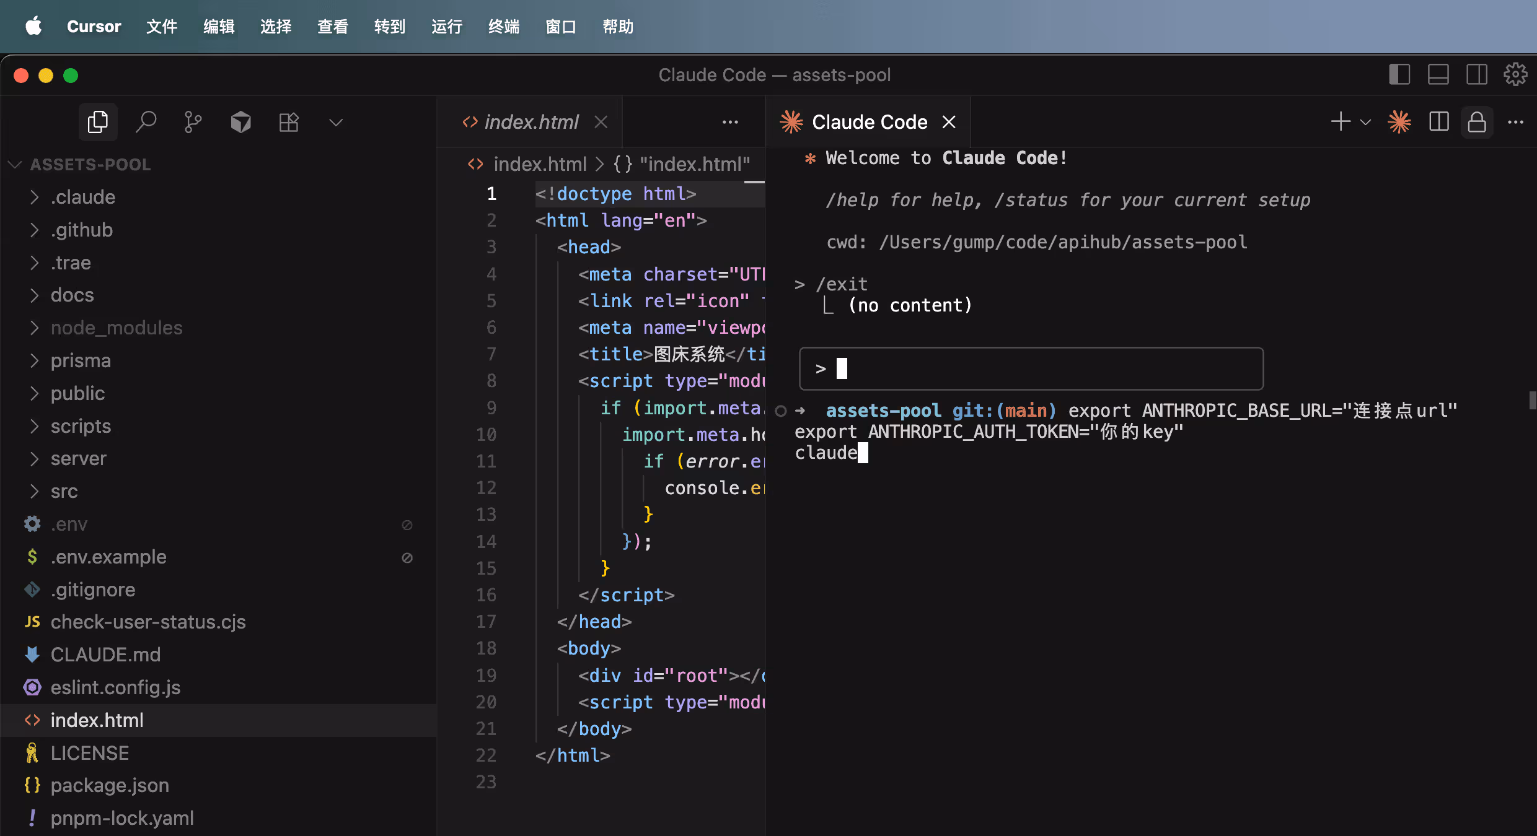This screenshot has height=836, width=1537.
Task: Expand the server folder
Action: coord(78,458)
